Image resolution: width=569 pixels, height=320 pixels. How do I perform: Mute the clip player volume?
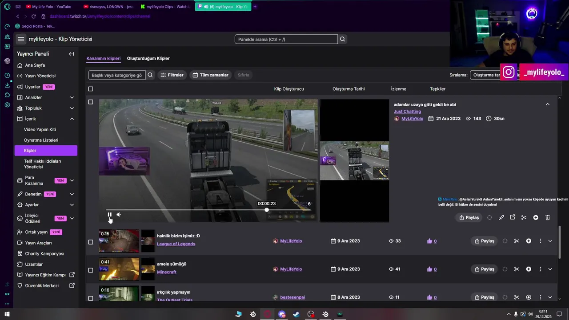pos(119,215)
